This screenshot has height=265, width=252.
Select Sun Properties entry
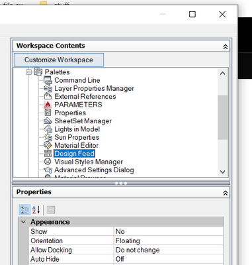coord(77,137)
